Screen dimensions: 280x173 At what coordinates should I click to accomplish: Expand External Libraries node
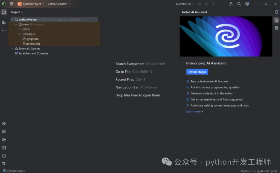click(12, 48)
